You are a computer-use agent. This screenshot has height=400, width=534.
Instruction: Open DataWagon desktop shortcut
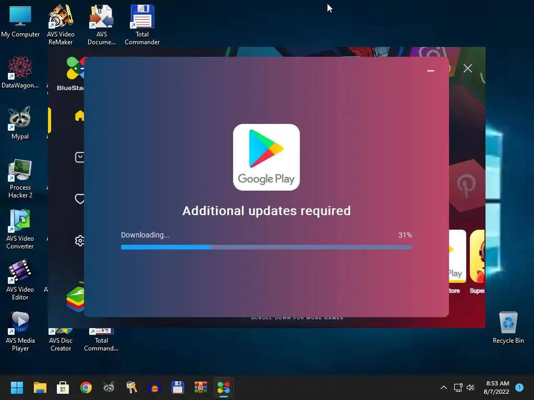tap(20, 72)
